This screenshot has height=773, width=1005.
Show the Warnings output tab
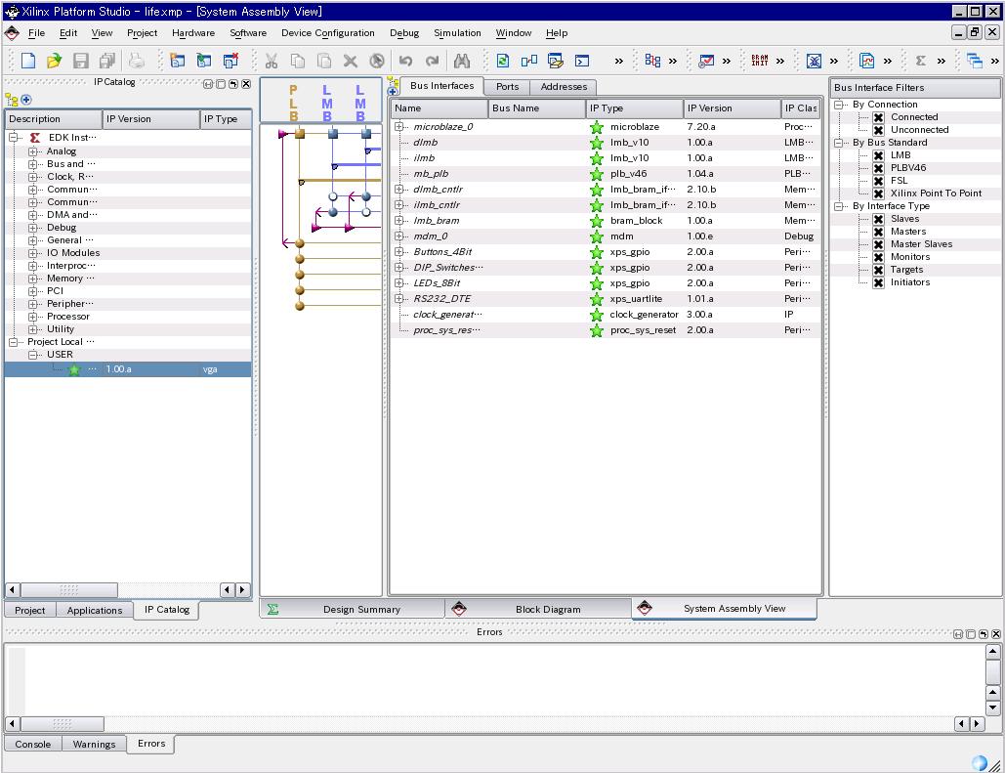coord(94,744)
